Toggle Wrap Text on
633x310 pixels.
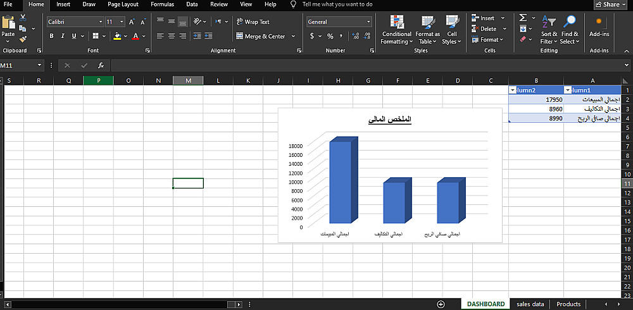253,22
